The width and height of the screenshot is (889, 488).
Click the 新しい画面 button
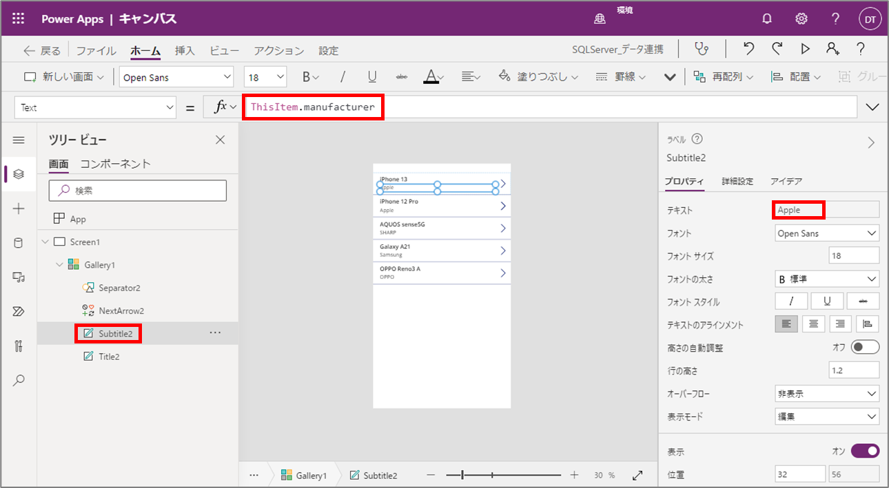click(x=65, y=77)
